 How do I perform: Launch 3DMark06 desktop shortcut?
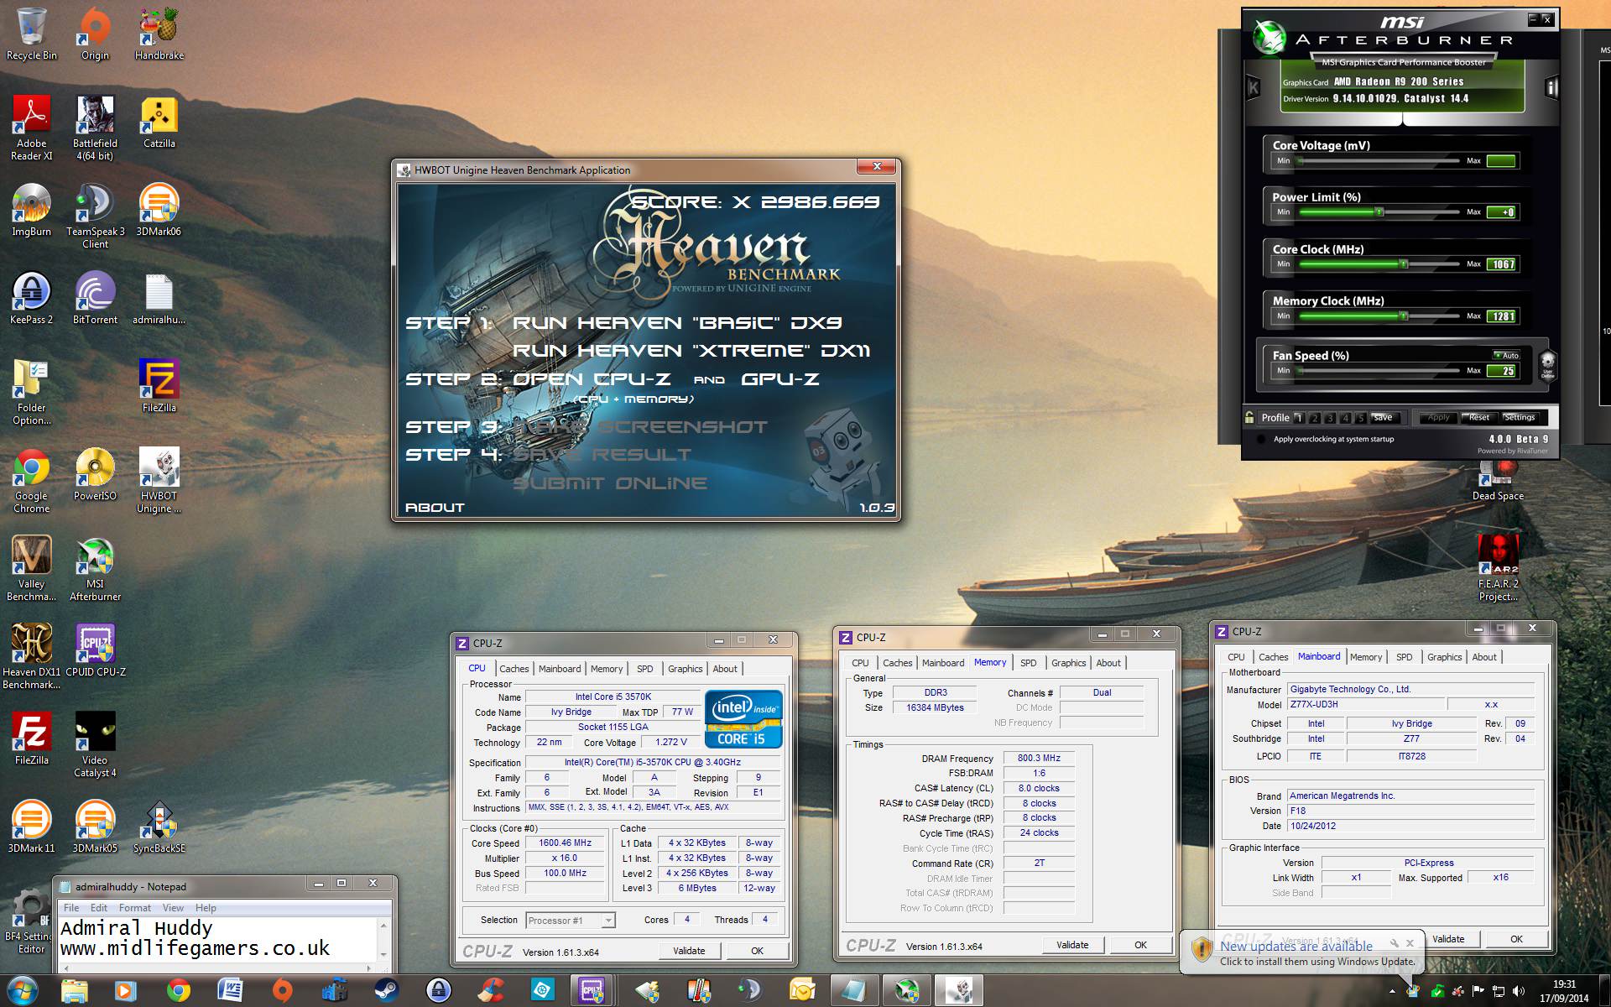159,210
